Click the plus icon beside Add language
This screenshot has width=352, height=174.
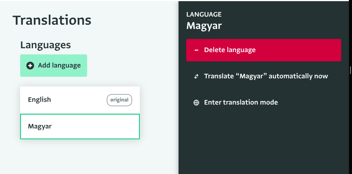30,66
